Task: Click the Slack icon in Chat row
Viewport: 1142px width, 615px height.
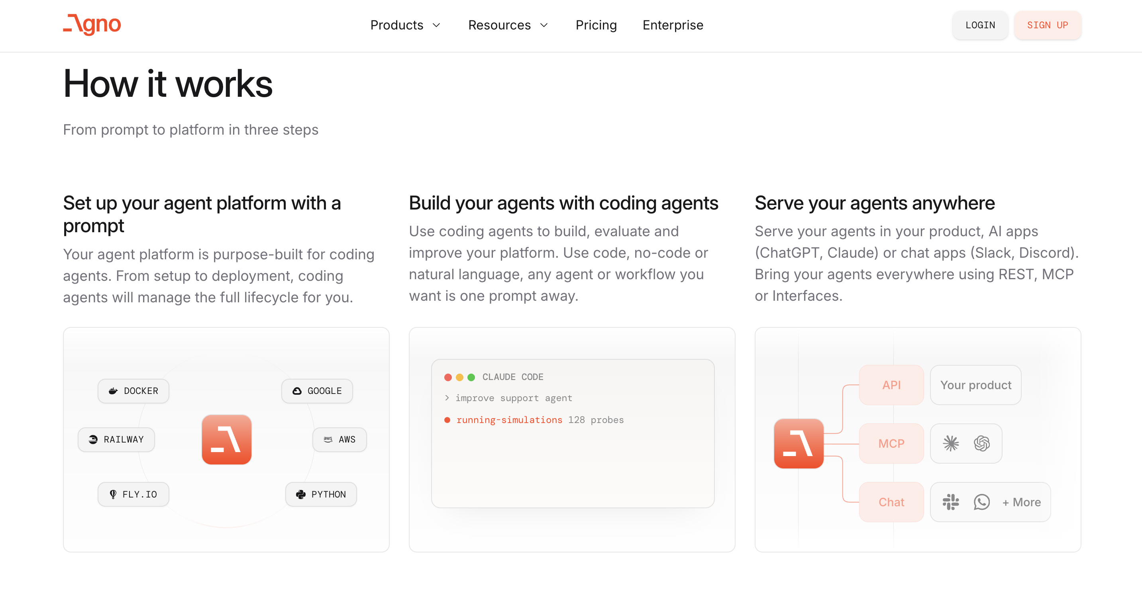Action: click(x=950, y=502)
